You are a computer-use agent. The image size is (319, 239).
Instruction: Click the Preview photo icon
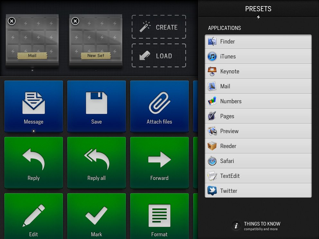pyautogui.click(x=212, y=131)
